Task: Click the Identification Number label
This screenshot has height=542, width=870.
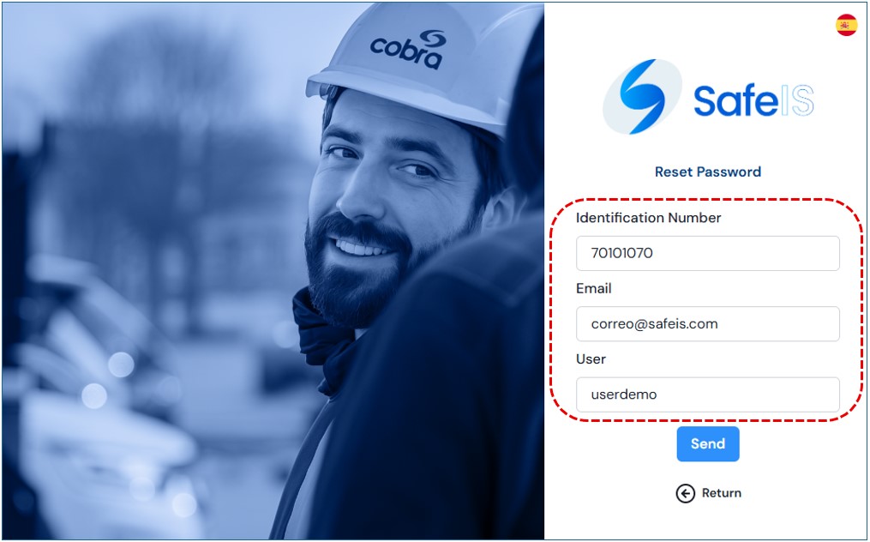Action: 648,218
